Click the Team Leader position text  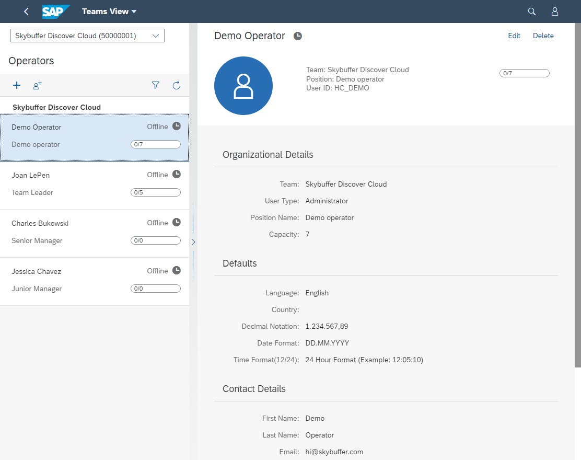[32, 192]
